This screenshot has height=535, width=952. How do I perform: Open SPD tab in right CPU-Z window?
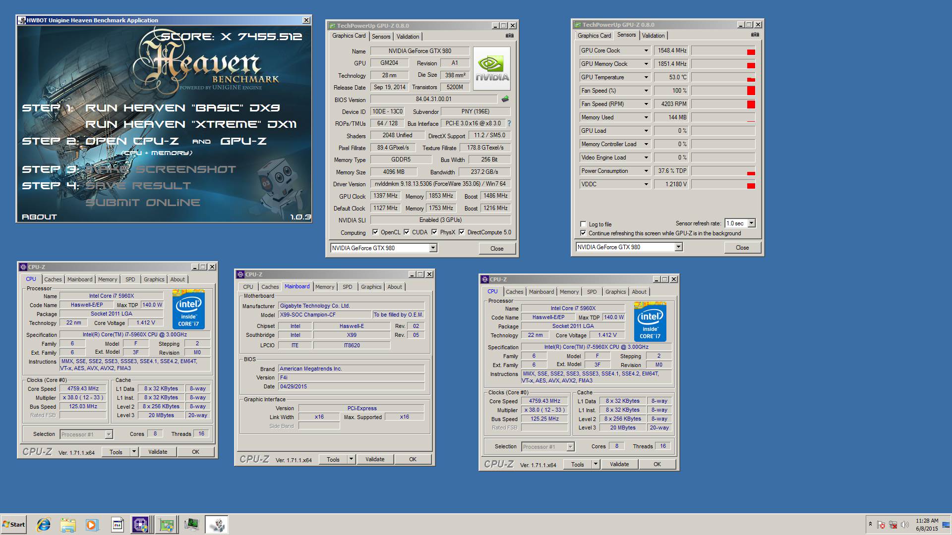point(592,292)
